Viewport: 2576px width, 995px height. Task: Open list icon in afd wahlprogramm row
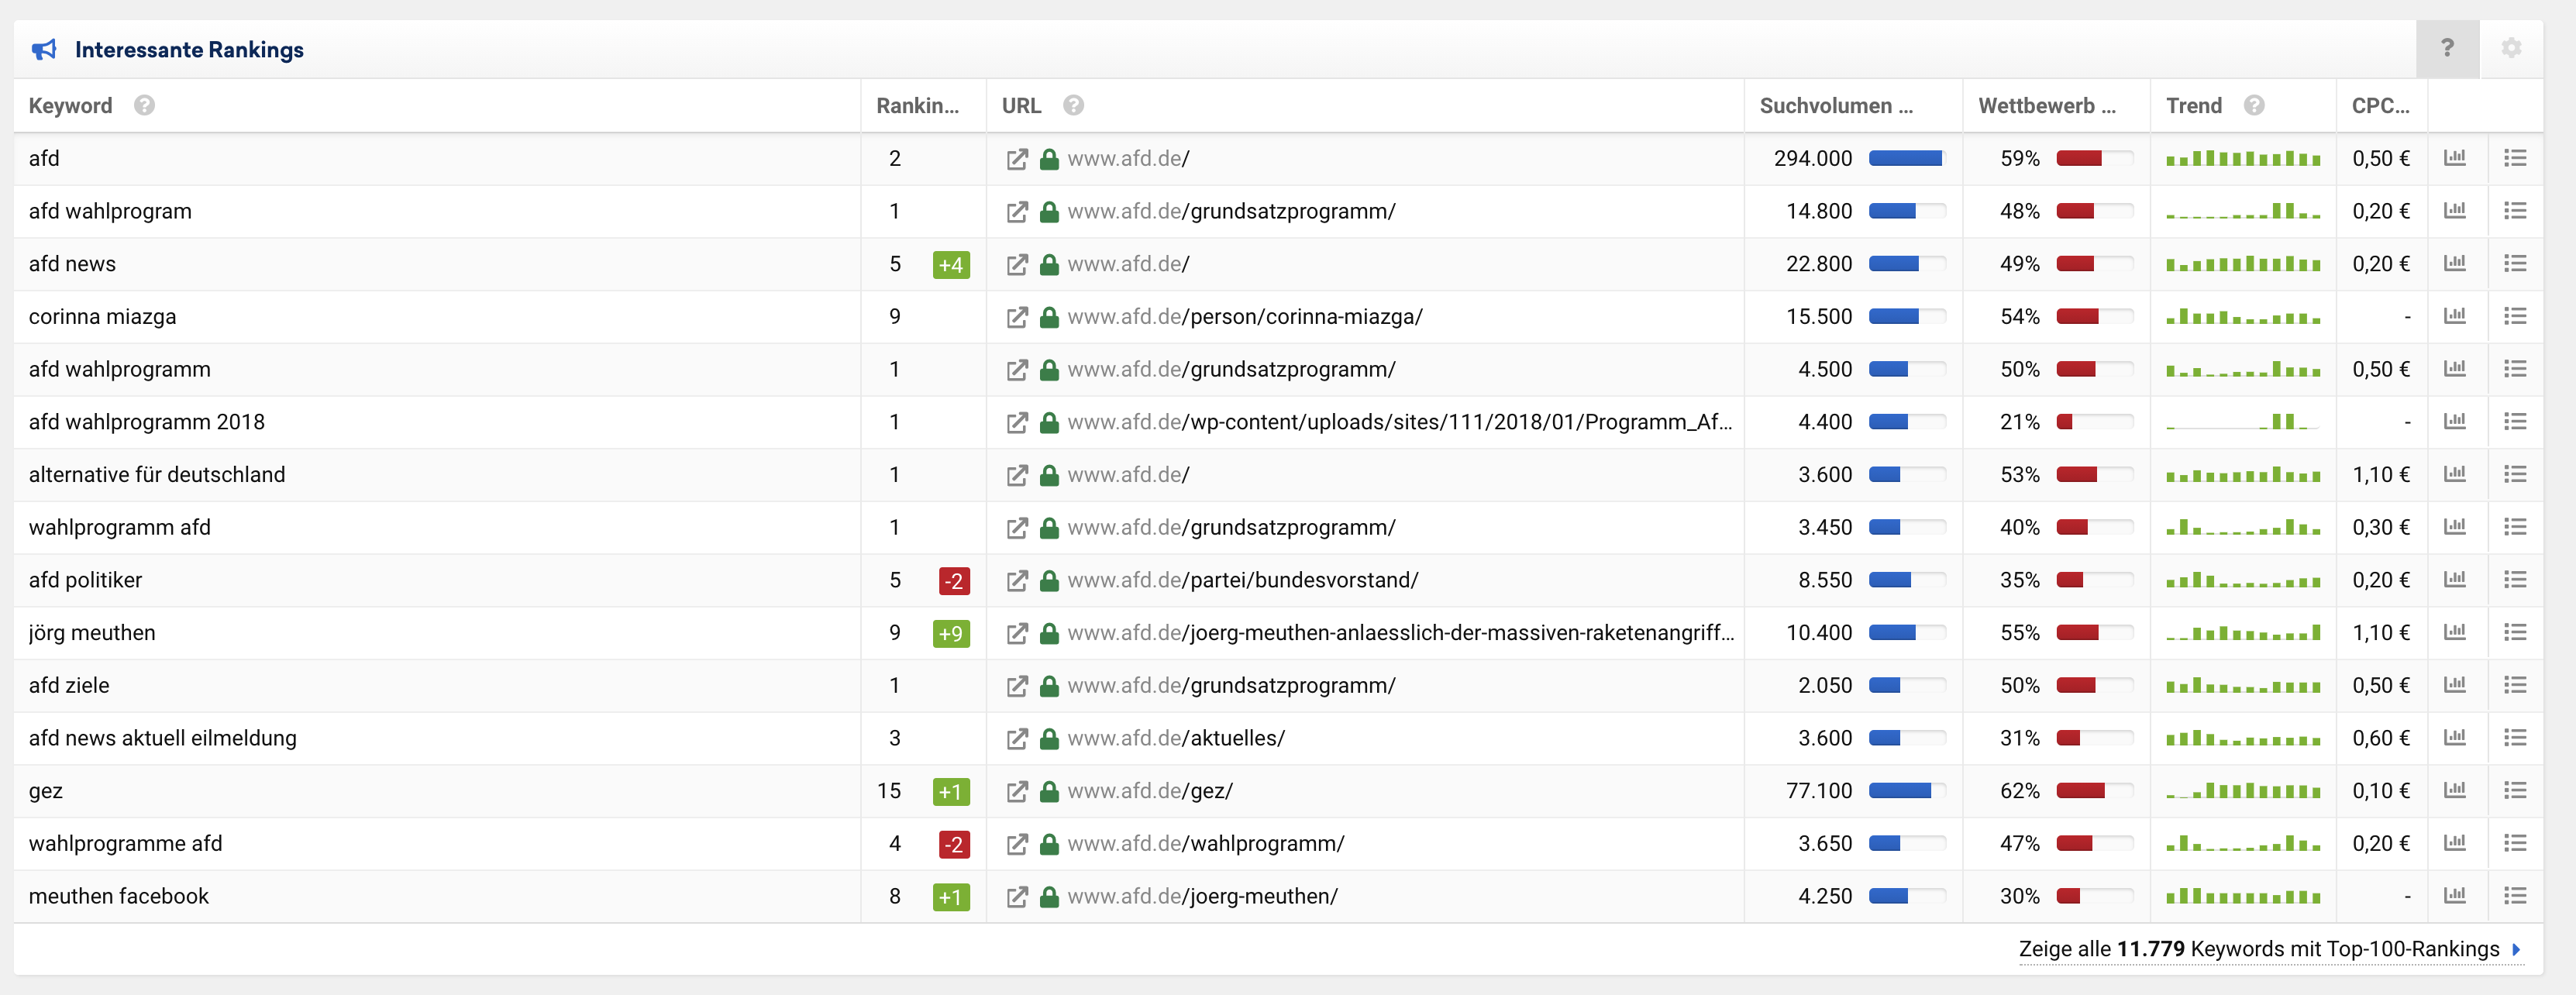tap(2515, 369)
